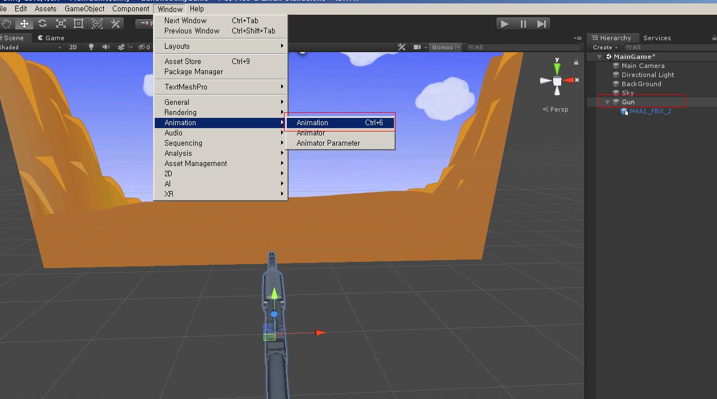This screenshot has width=717, height=399.
Task: Open the Create dropdown in Hierarchy
Action: click(605, 48)
